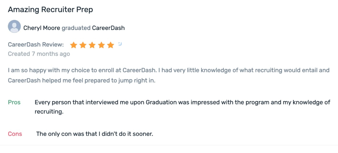
Task: Click the 'Created 7 months ago' timestamp
Action: click(x=39, y=54)
